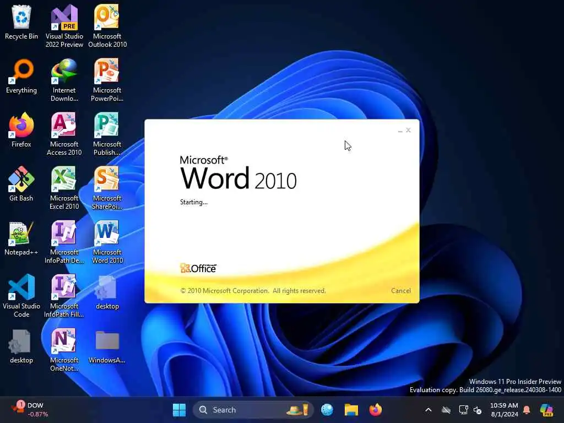Select Microsoft Word 2010 desktop shortcut
The image size is (564, 423).
pyautogui.click(x=107, y=242)
